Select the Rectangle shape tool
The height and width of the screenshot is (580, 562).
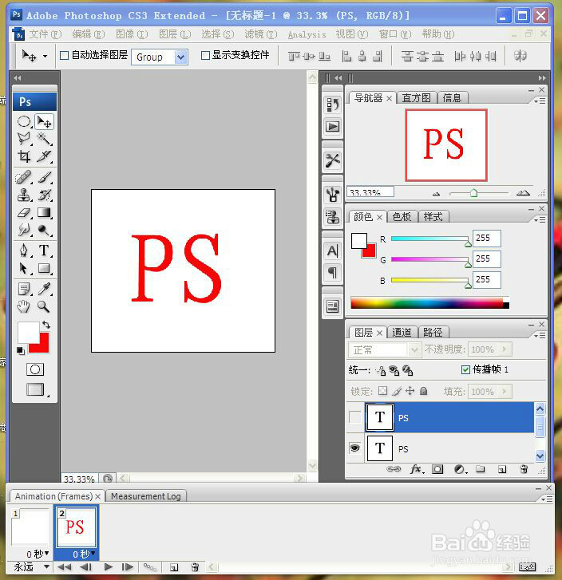[x=44, y=268]
